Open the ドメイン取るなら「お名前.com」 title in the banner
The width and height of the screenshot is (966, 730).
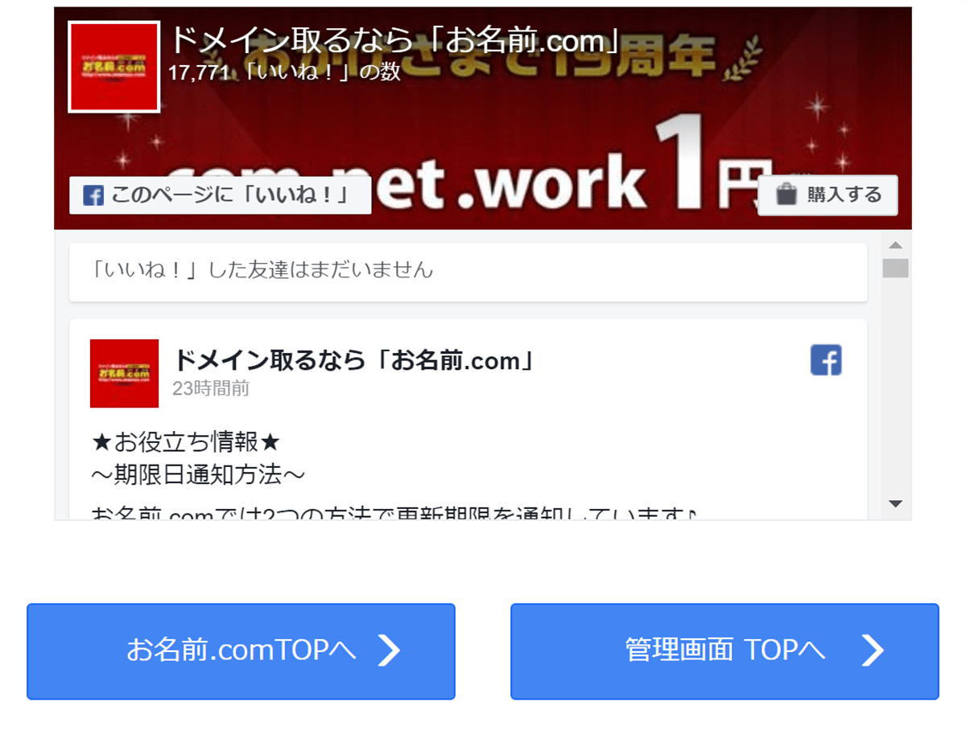[x=395, y=40]
